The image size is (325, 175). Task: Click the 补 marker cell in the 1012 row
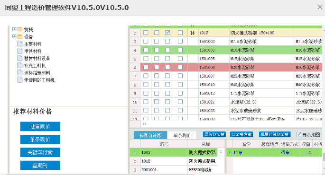[x=193, y=33]
